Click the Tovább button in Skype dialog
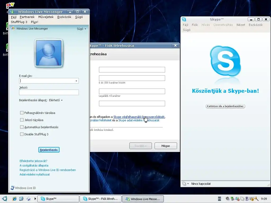Viewport: 271px width, 203px height. [141, 146]
